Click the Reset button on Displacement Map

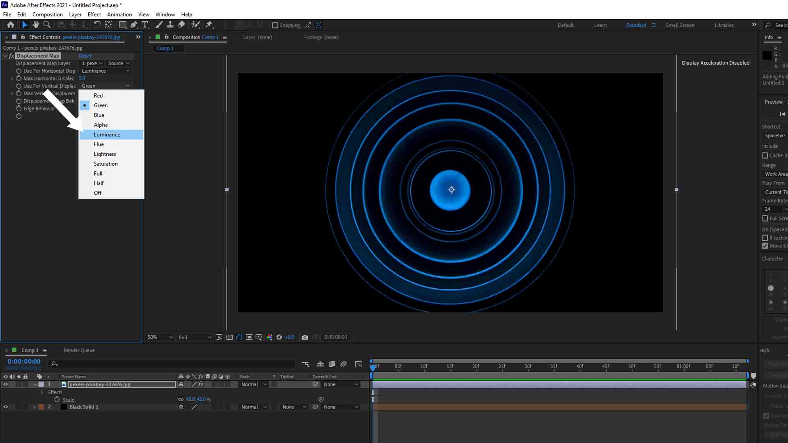pos(85,56)
